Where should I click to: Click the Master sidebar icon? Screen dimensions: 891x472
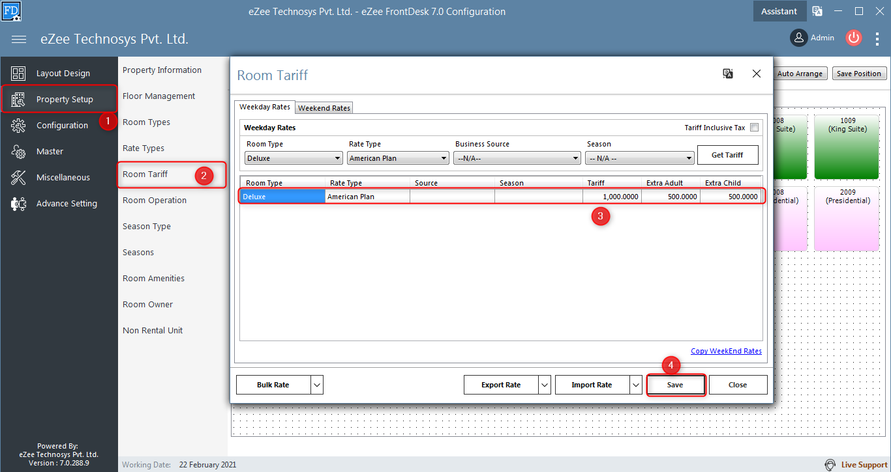pyautogui.click(x=18, y=152)
